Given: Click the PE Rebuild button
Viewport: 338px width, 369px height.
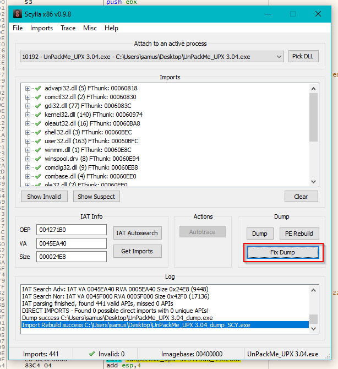Looking at the screenshot, I should (299, 234).
